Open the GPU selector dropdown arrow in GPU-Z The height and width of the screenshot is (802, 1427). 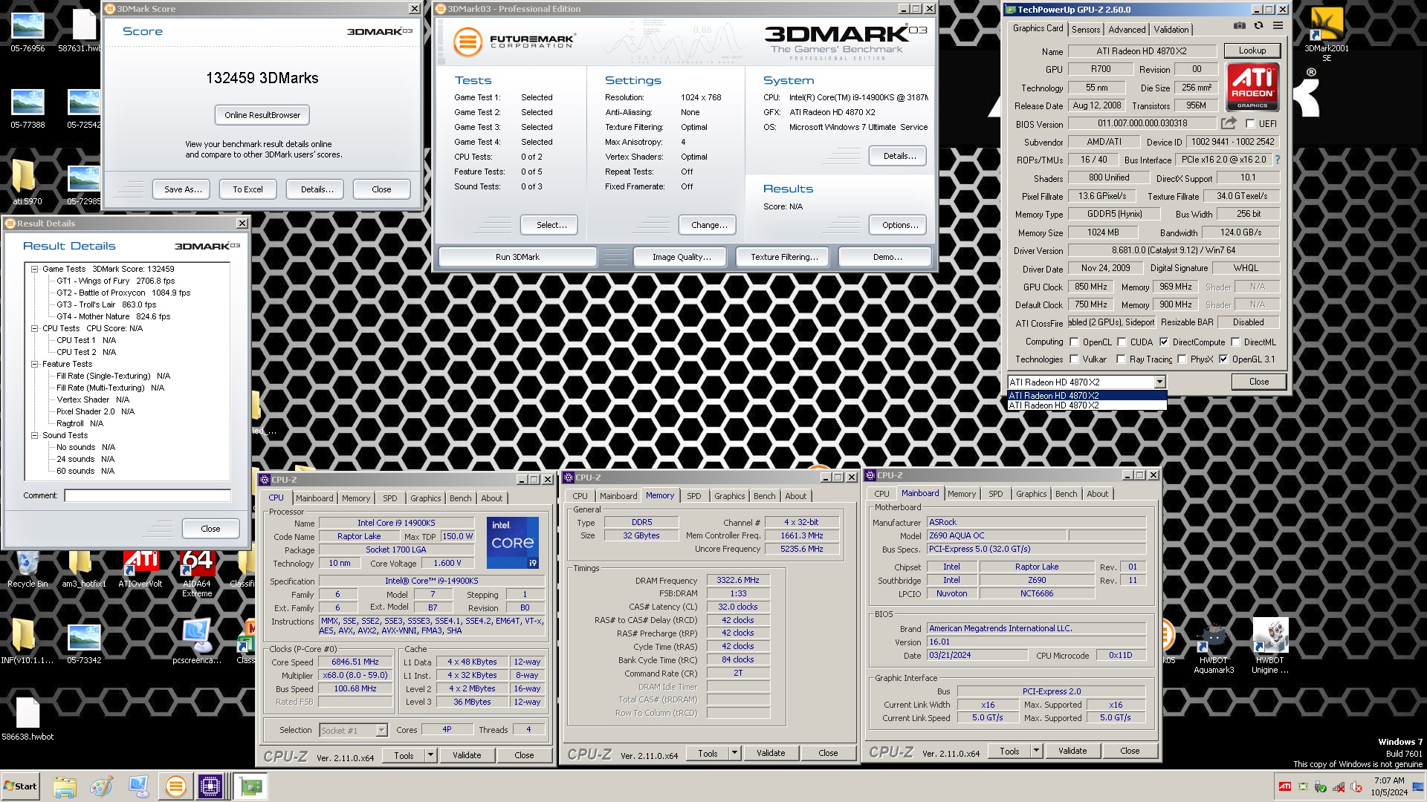(x=1159, y=382)
